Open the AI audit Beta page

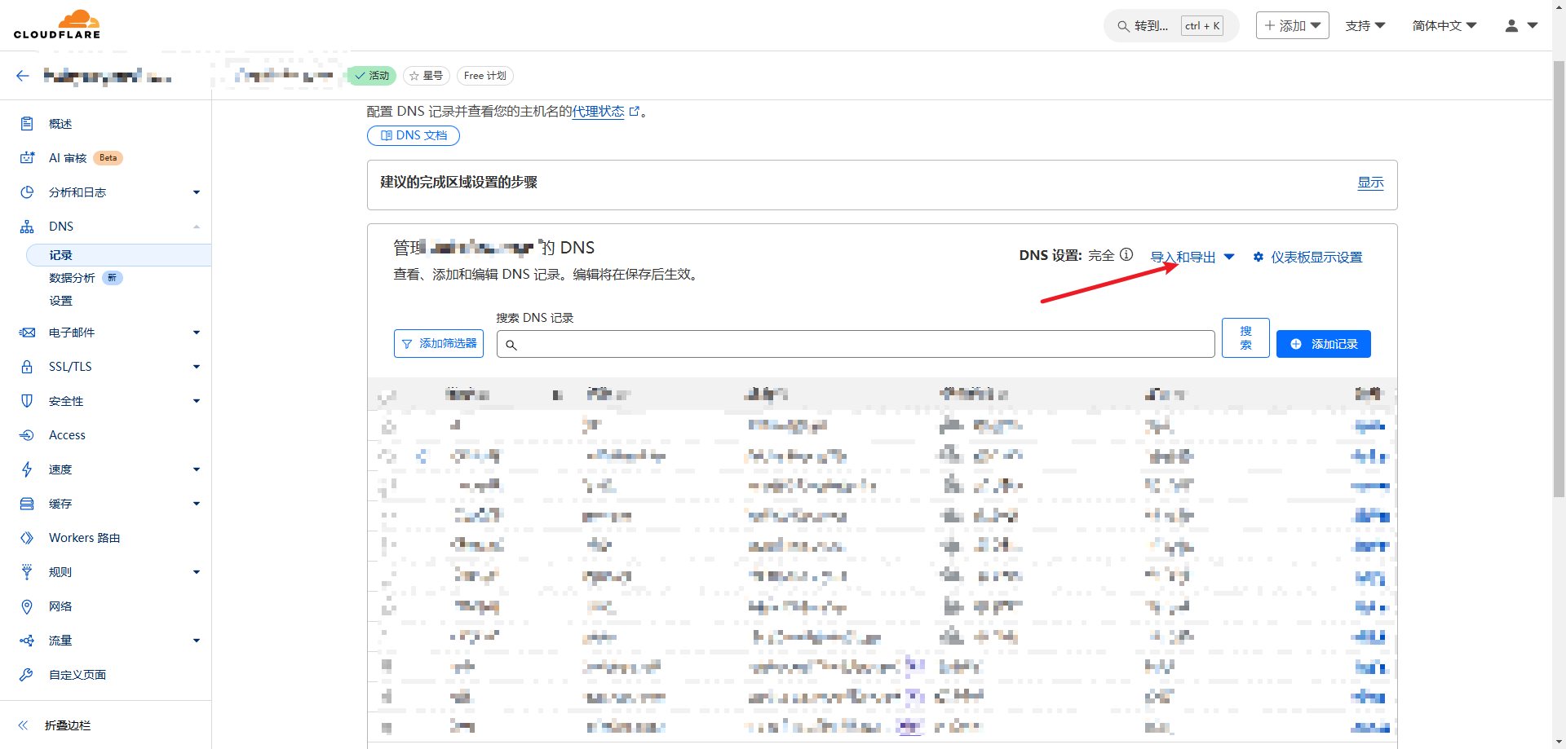(x=69, y=158)
